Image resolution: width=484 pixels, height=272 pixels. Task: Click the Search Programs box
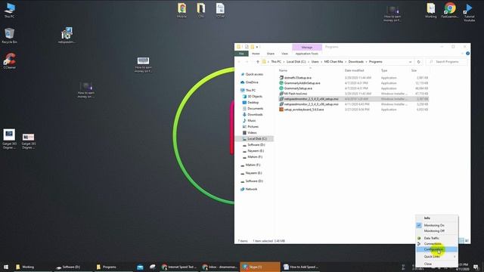[x=447, y=62]
